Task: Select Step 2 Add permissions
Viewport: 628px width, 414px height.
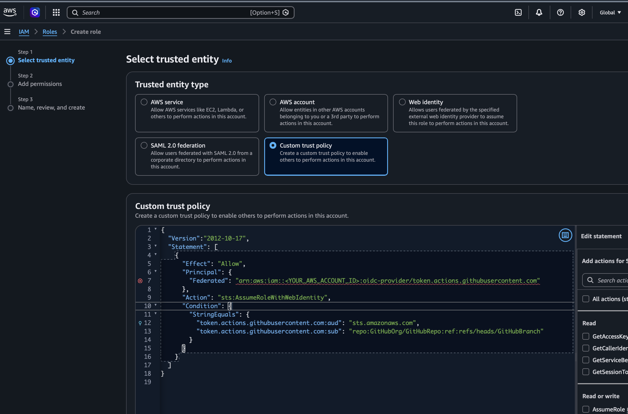Action: (x=40, y=84)
